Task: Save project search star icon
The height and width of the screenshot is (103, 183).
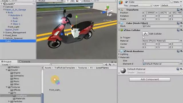Action: pos(114,65)
